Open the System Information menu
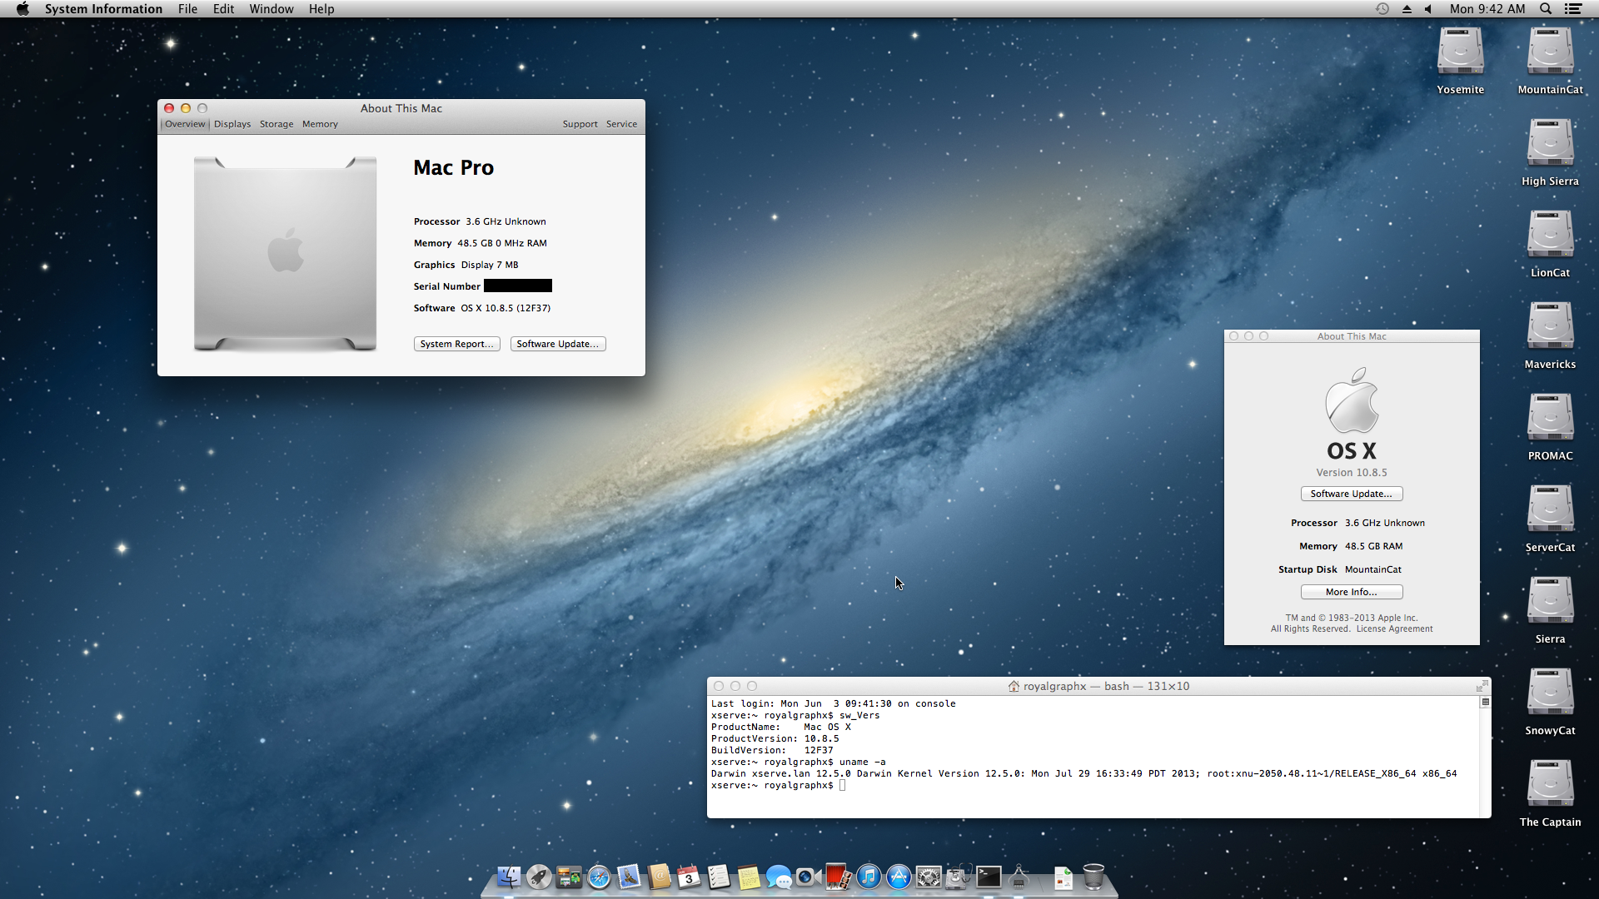The height and width of the screenshot is (899, 1599). pyautogui.click(x=103, y=8)
